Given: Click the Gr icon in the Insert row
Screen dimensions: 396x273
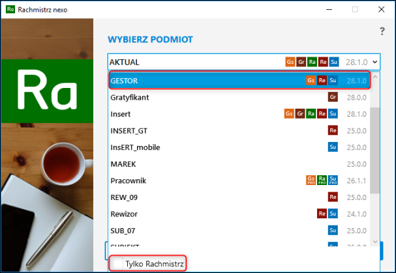Looking at the screenshot, I should [300, 114].
